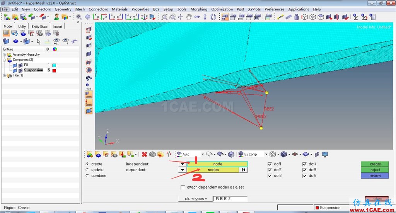Enable attach dependent nodes as a set
Image resolution: width=396 pixels, height=213 pixels.
coord(183,187)
